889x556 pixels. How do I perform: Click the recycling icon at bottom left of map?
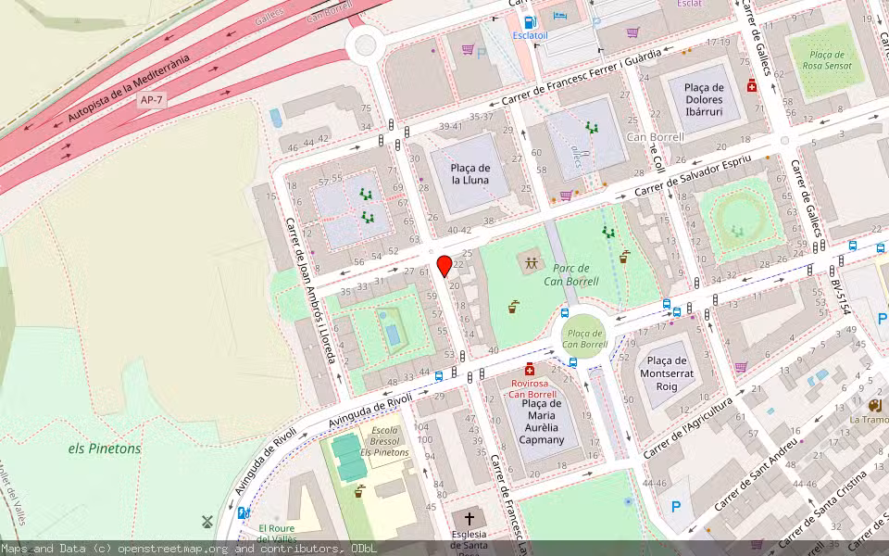click(207, 522)
